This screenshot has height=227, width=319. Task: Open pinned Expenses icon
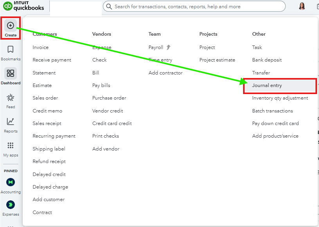11,205
